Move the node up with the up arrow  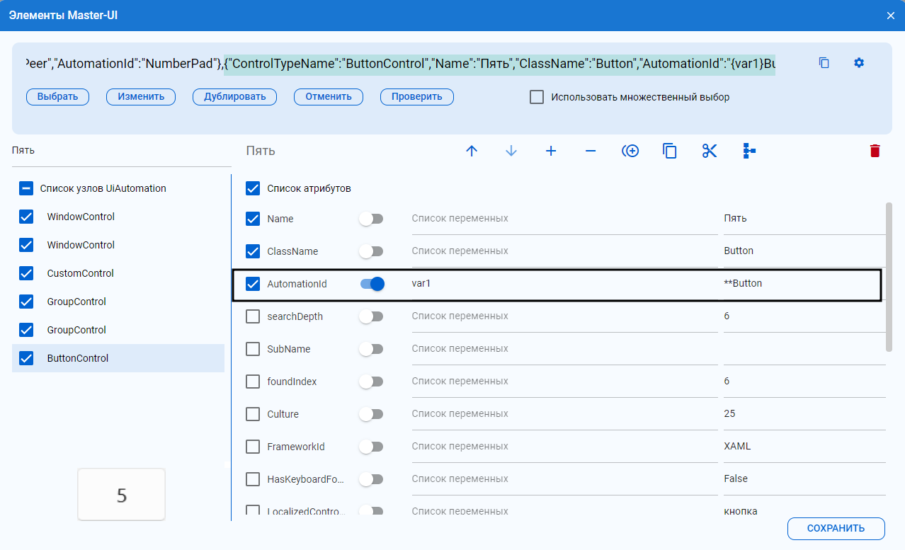click(x=472, y=151)
